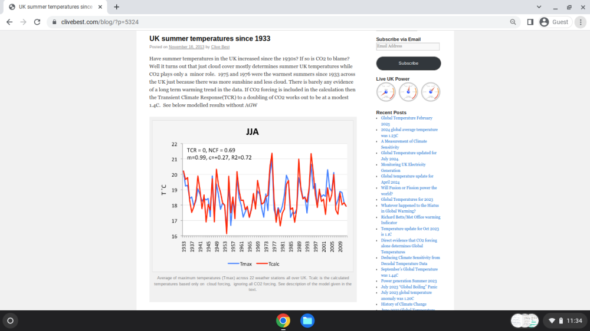This screenshot has height=331, width=590.
Task: Open History of Climate Change post
Action: [x=404, y=304]
